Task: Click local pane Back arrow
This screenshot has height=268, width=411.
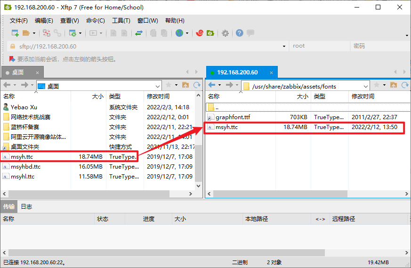Action: click(x=7, y=85)
